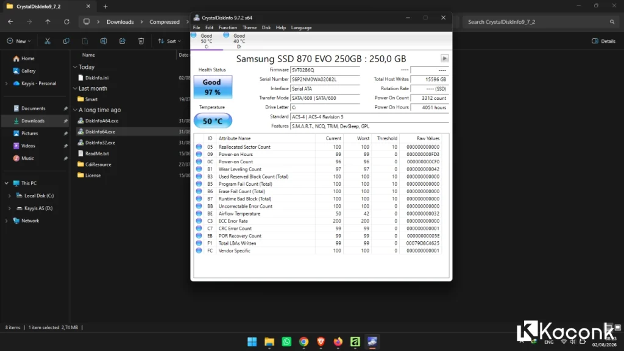Collapse the This PC node

[x=6, y=183]
